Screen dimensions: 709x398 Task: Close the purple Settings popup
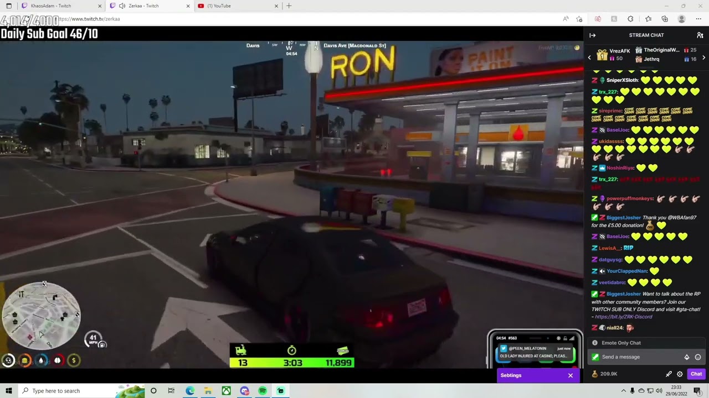[x=571, y=375]
